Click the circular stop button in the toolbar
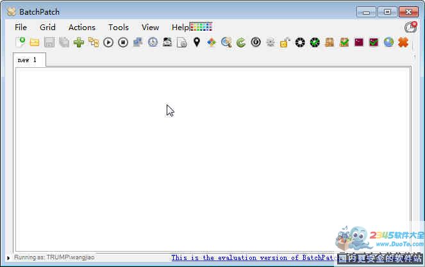Image resolution: width=425 pixels, height=267 pixels. coord(123,42)
